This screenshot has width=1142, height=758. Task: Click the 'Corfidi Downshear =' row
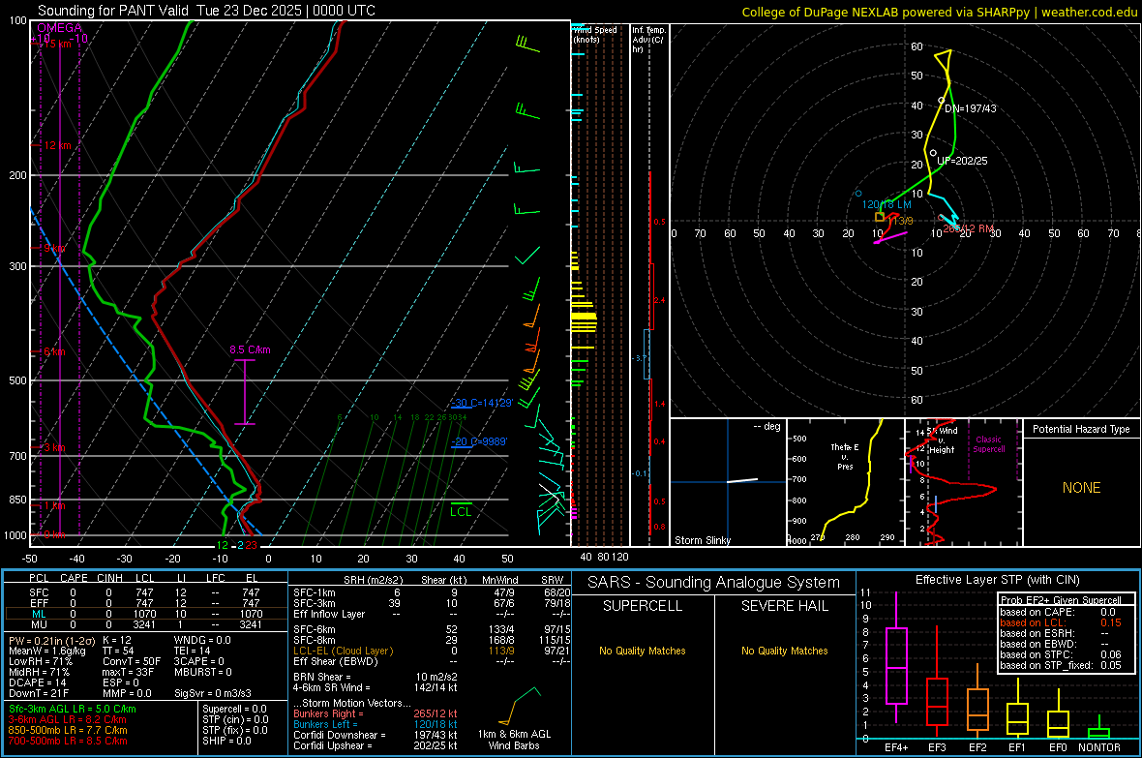[376, 736]
